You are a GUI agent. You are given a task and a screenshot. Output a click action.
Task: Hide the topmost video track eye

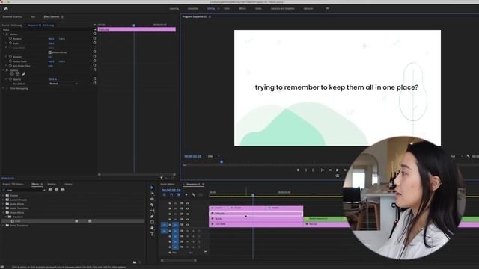point(188,203)
